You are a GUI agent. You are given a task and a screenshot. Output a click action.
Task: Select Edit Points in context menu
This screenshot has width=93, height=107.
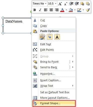coord(54,50)
